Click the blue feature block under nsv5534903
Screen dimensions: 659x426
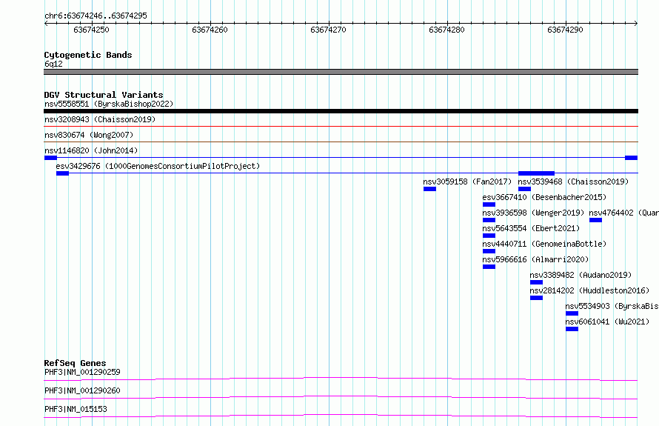coord(572,313)
